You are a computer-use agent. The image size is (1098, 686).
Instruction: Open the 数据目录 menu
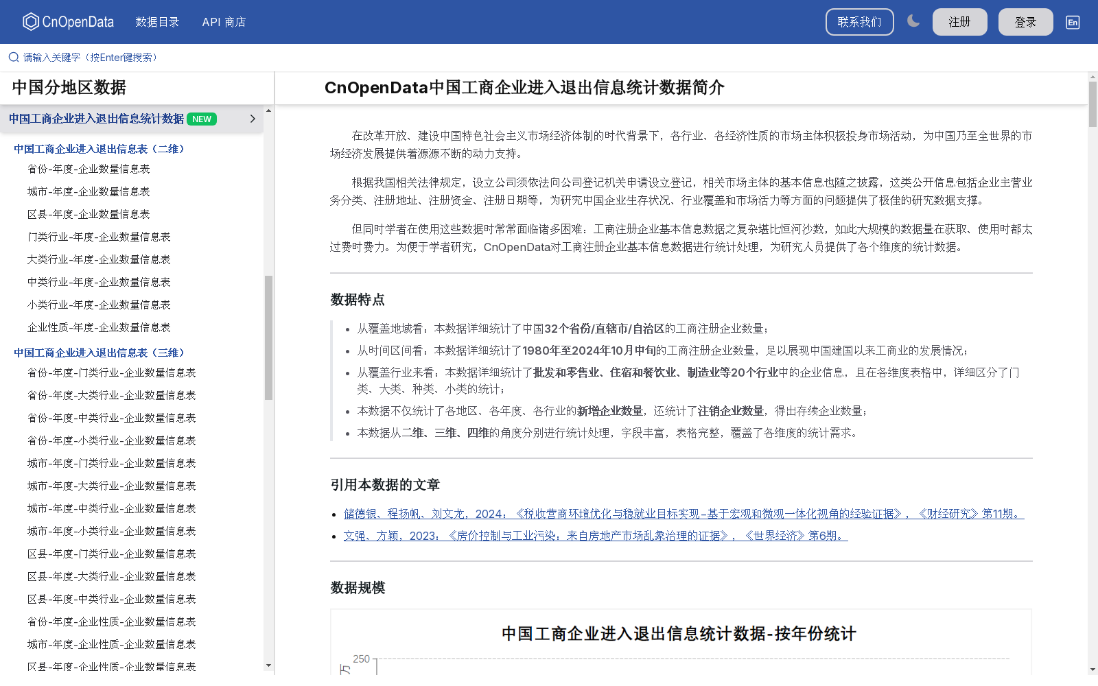[x=157, y=22]
